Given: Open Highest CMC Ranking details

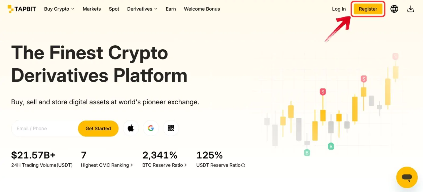Looking at the screenshot, I should click(107, 165).
